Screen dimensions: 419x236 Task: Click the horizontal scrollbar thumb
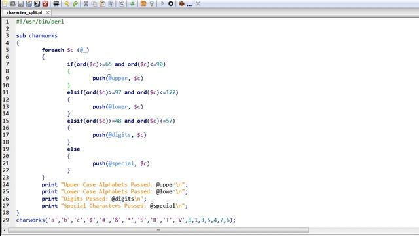158,230
